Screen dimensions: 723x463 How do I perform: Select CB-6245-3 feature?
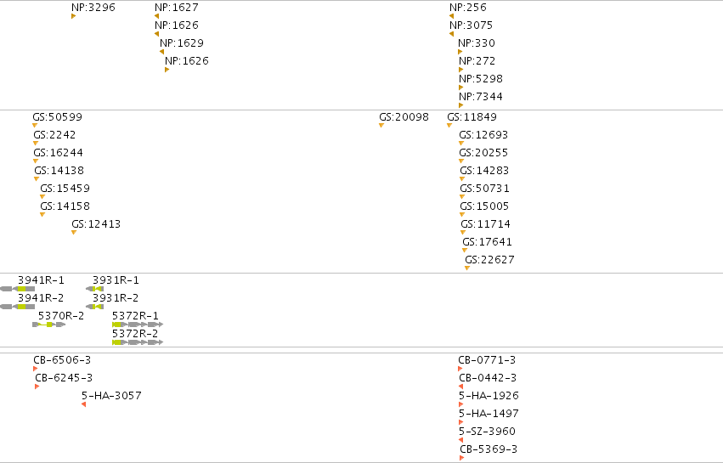(x=64, y=378)
